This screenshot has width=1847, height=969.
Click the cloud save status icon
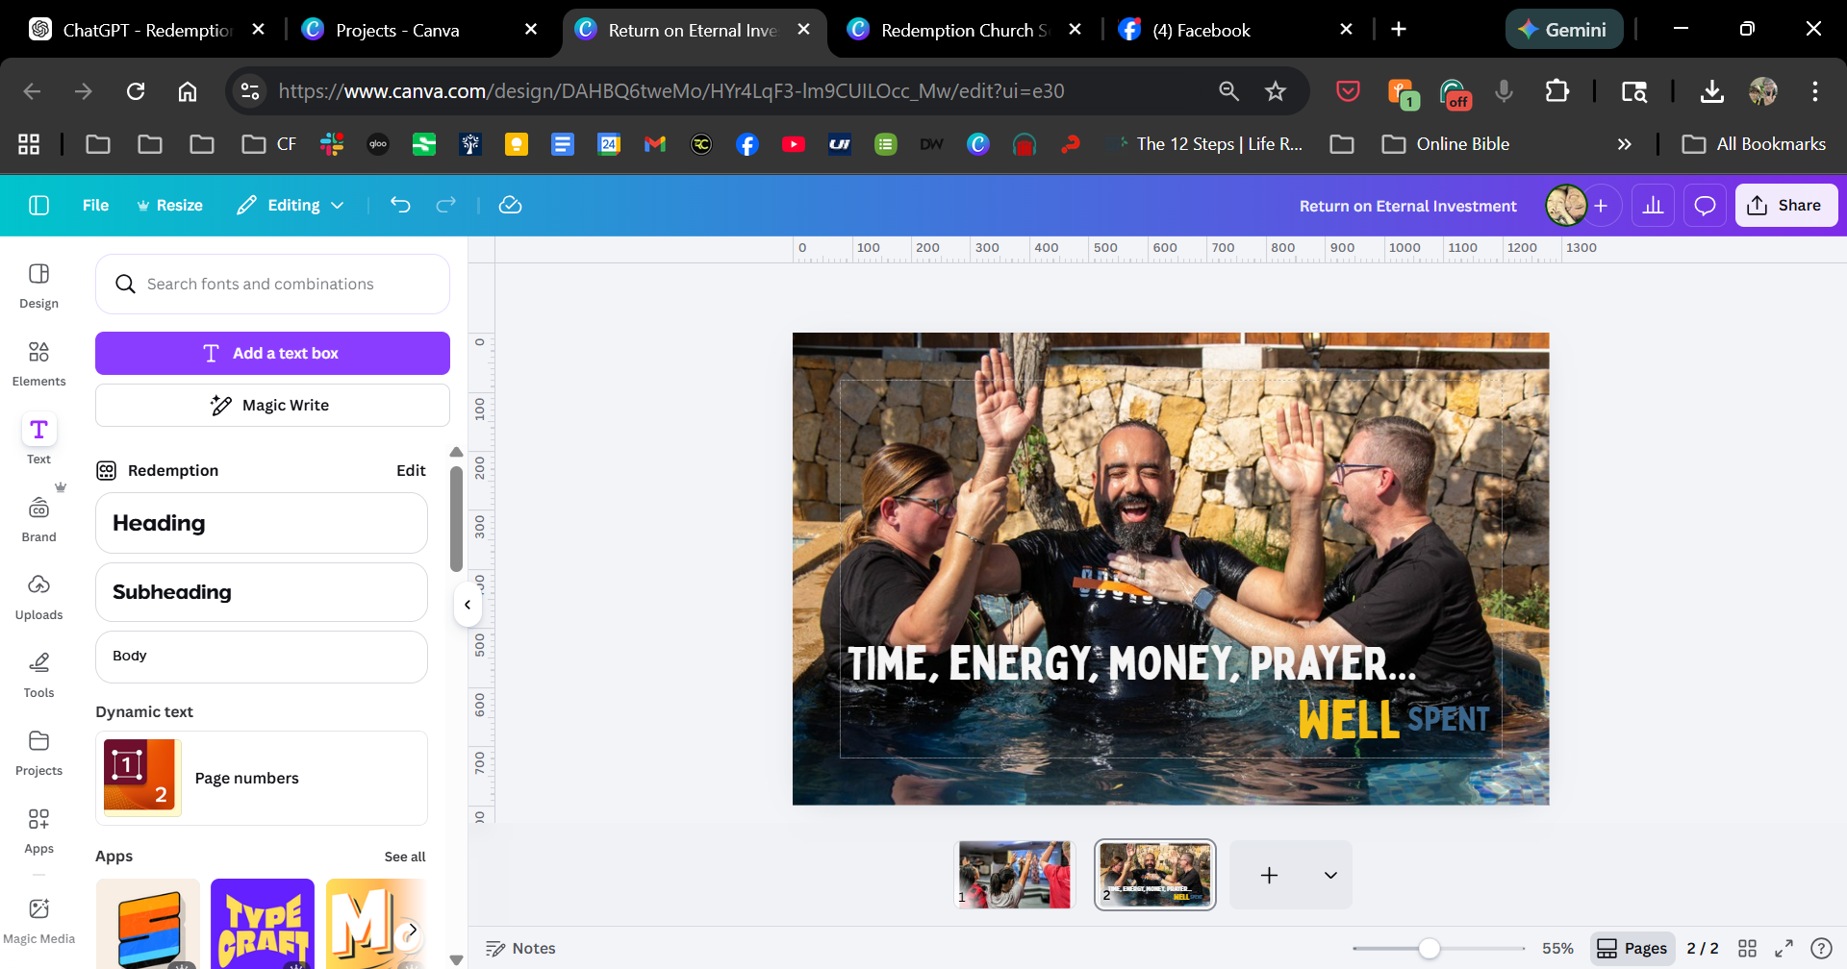click(510, 205)
